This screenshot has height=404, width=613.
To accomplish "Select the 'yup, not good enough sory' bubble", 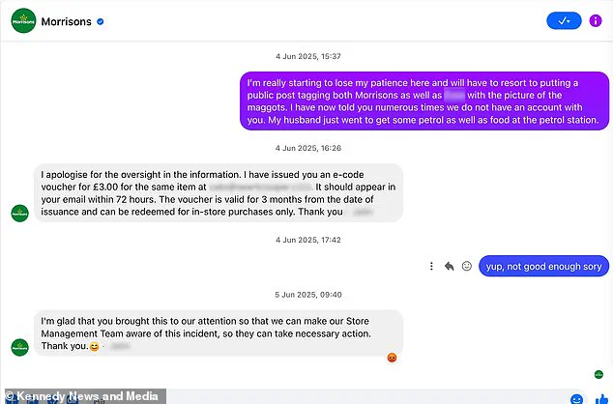I will (543, 266).
